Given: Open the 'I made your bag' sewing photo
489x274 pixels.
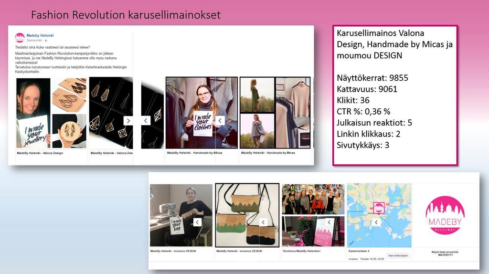Looking at the screenshot, I should [181, 215].
